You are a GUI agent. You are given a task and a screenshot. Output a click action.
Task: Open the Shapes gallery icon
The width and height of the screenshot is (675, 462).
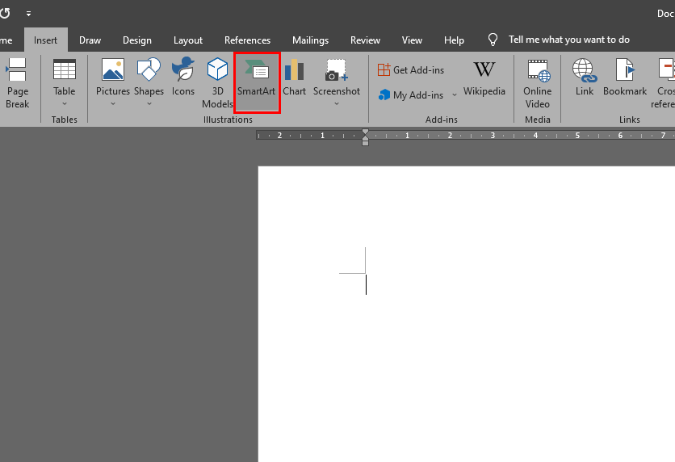coord(149,69)
